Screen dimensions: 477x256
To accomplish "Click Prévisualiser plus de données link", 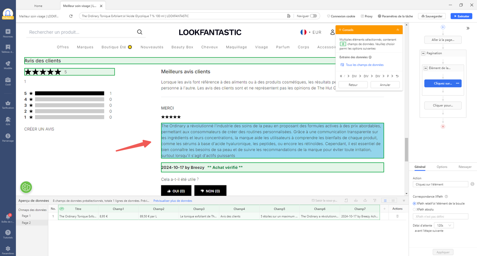I will point(173,201).
